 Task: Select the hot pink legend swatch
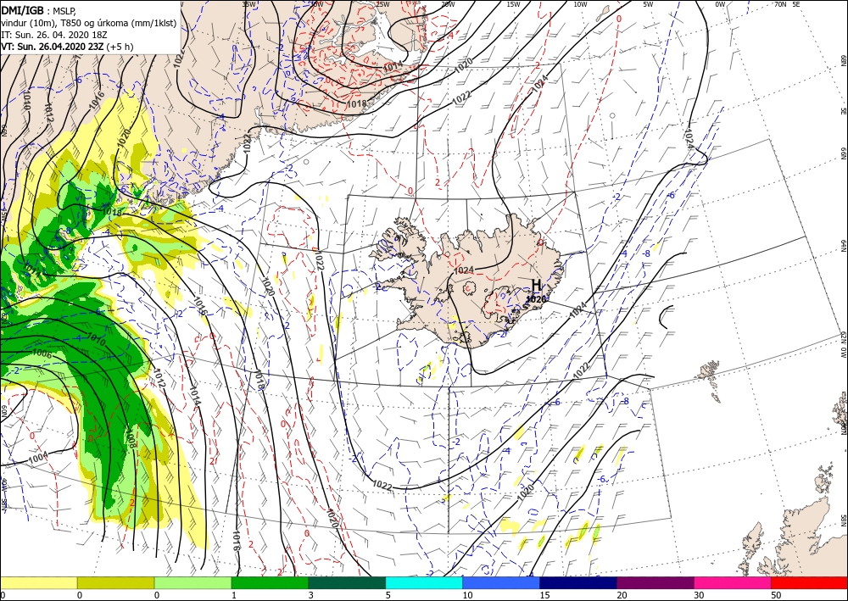pyautogui.click(x=733, y=583)
